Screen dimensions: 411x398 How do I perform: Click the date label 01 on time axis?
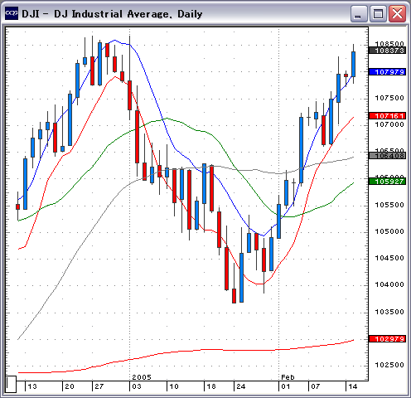click(286, 386)
